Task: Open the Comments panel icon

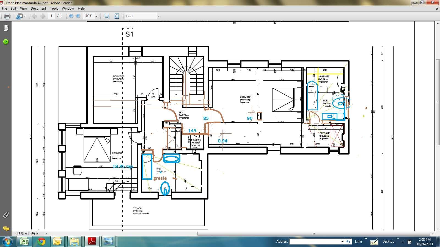Action: point(6,228)
